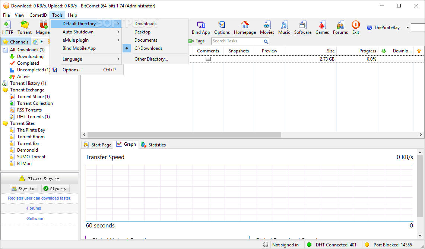Collapse the Torrent Sites folder
Screen dimensions: 425x249
(5, 123)
